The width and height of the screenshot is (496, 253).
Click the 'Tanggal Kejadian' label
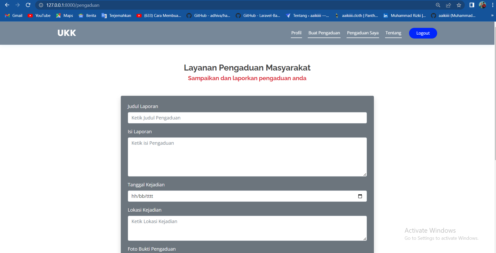[x=146, y=185]
